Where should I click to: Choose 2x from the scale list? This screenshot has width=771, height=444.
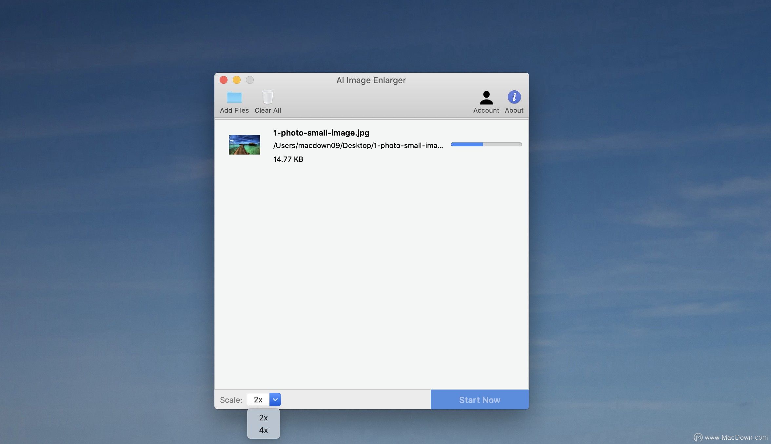pyautogui.click(x=263, y=418)
